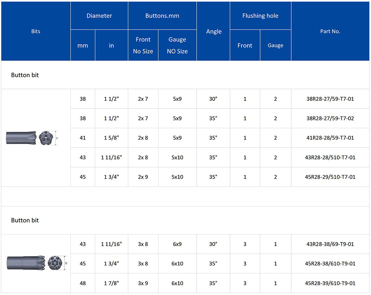Viewport: 371px width, 295px height.
Task: Click the Diameter header cell
Action: (x=99, y=16)
